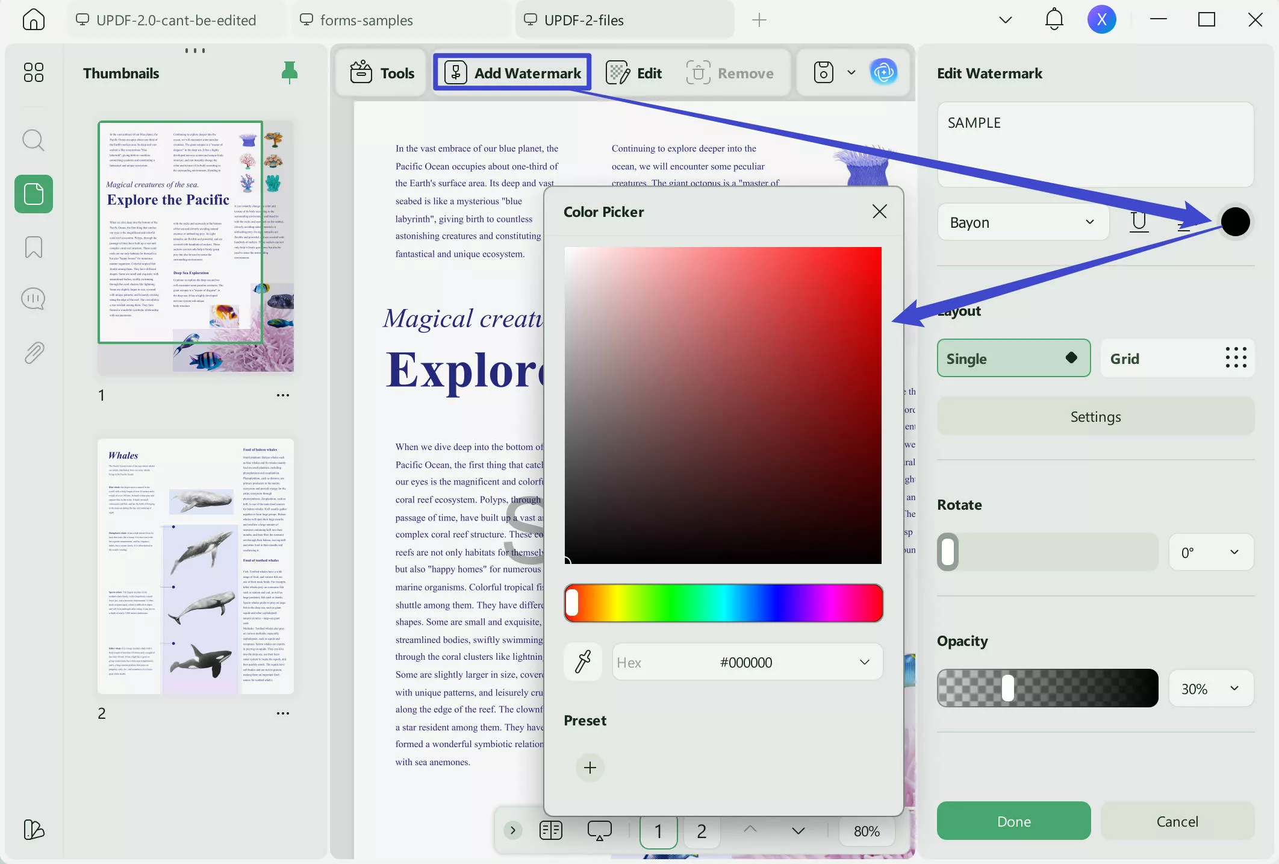Open the bookmarks panel icon
The image size is (1279, 864).
pos(33,247)
